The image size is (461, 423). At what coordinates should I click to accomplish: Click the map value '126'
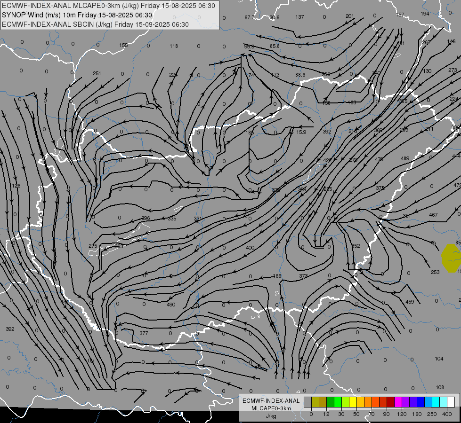(x=16, y=186)
